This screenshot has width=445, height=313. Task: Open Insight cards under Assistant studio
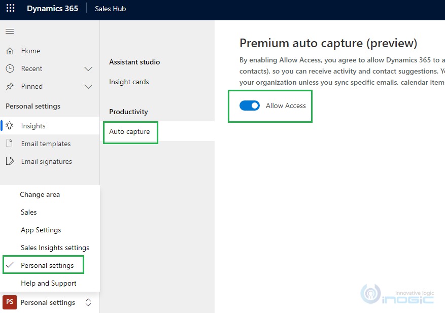tap(129, 82)
